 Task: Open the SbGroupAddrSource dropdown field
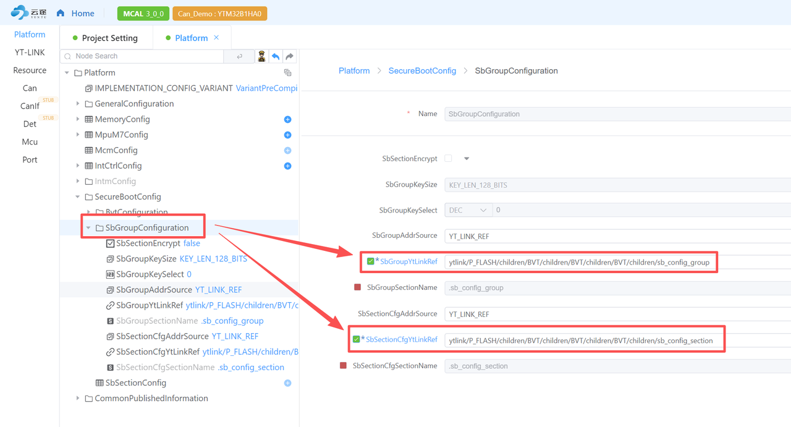[618, 235]
